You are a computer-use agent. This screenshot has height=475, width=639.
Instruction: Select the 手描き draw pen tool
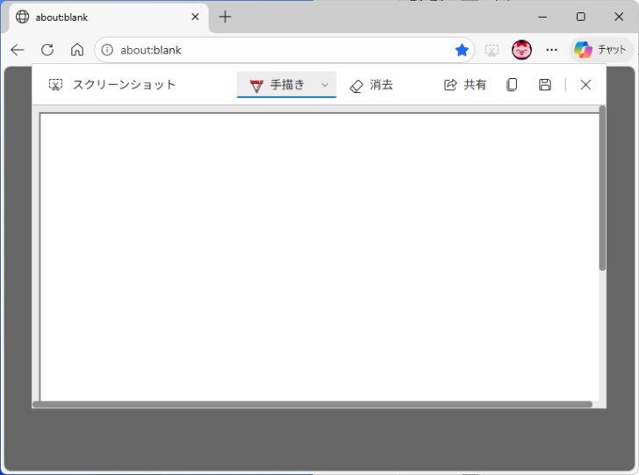click(x=278, y=85)
